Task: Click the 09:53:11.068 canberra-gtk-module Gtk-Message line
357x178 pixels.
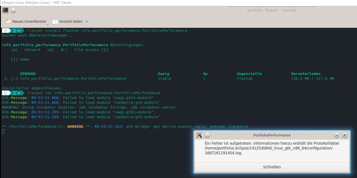Action: (x=81, y=102)
